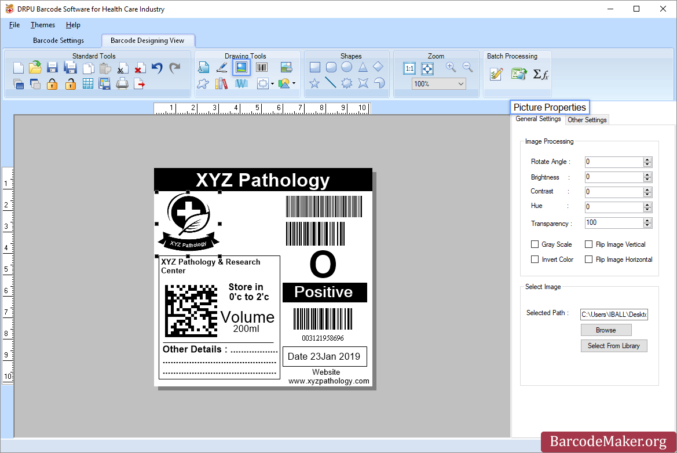Viewport: 677px width, 453px height.
Task: Pick the Signature pen tool
Action: click(221, 67)
